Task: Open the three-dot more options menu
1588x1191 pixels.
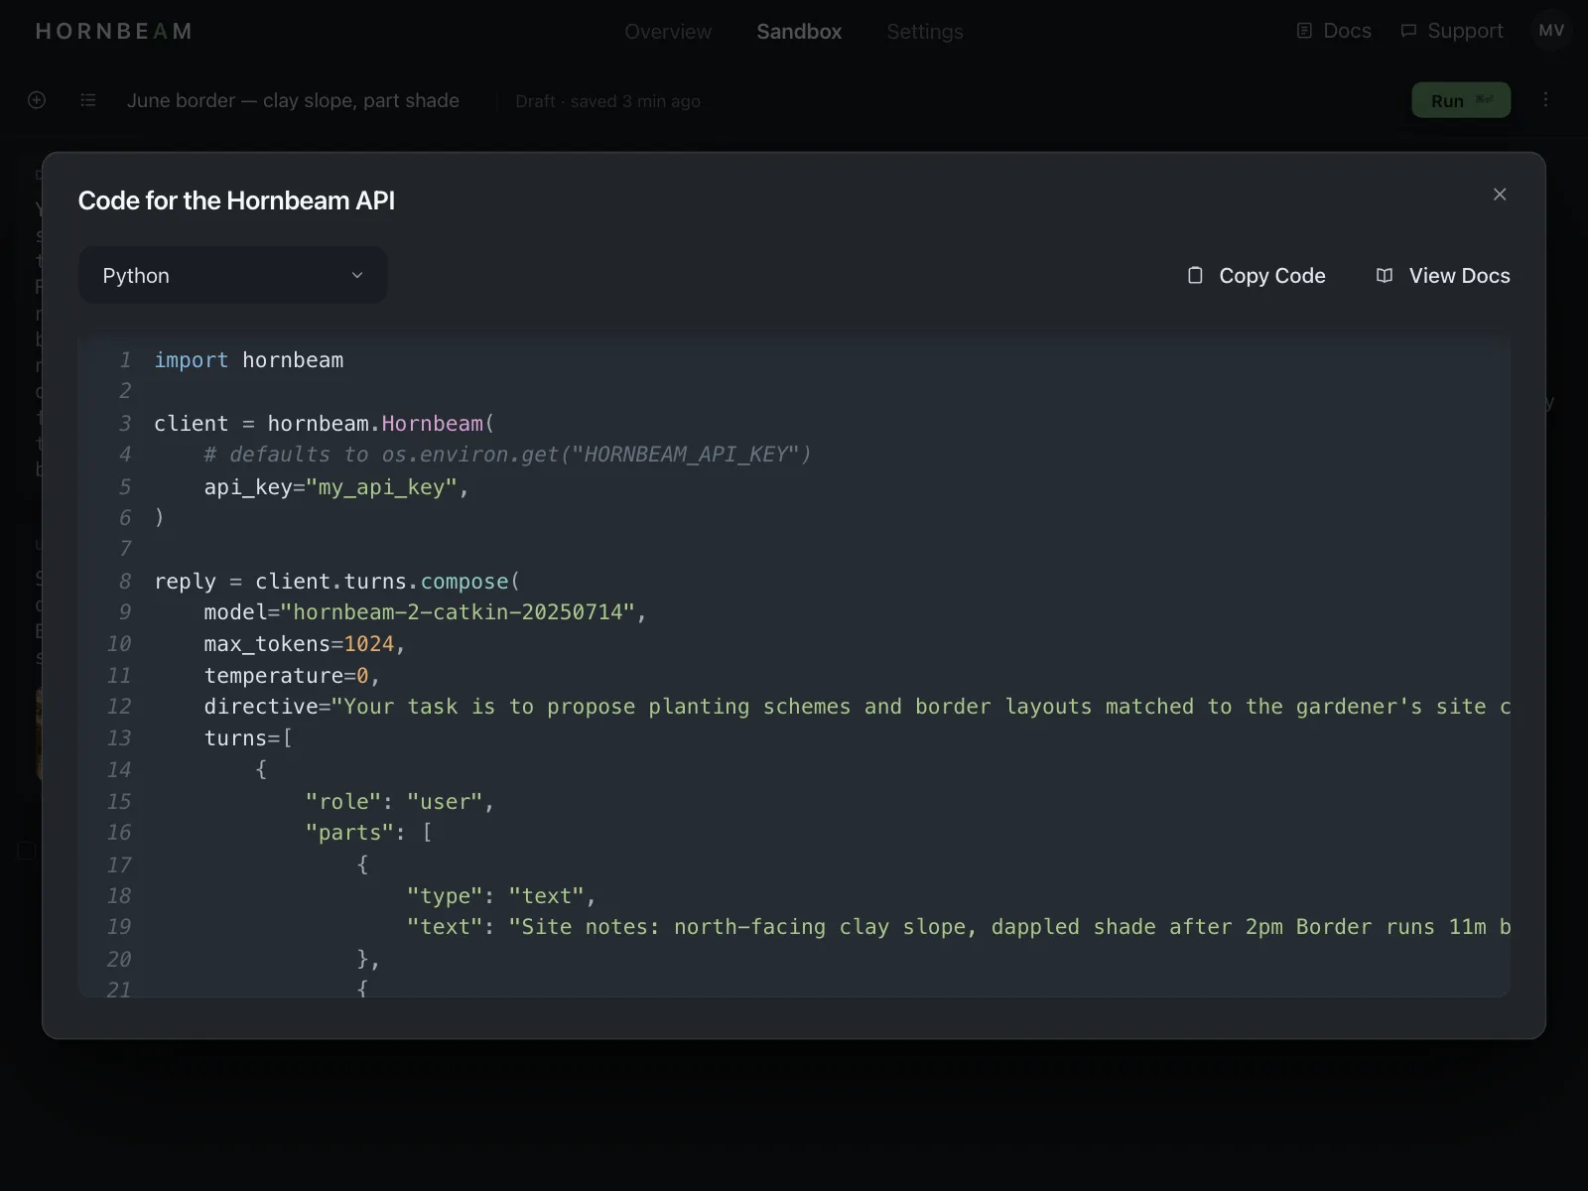Action: pyautogui.click(x=1545, y=99)
